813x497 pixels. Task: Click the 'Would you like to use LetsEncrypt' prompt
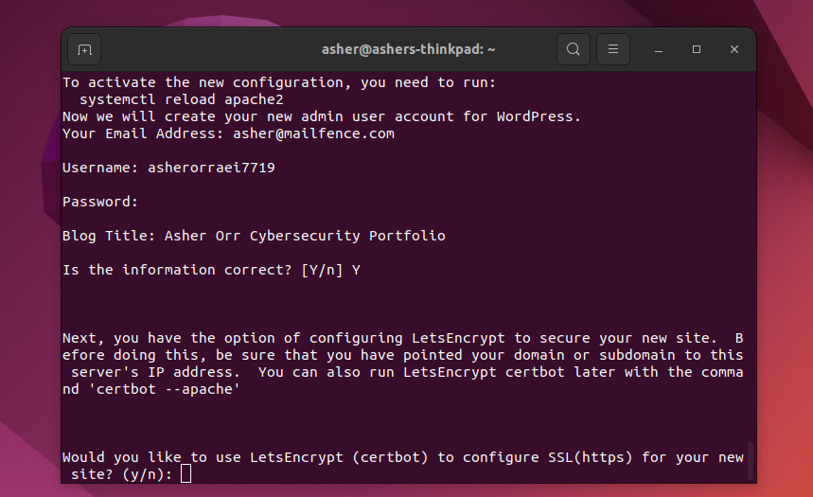tap(403, 466)
